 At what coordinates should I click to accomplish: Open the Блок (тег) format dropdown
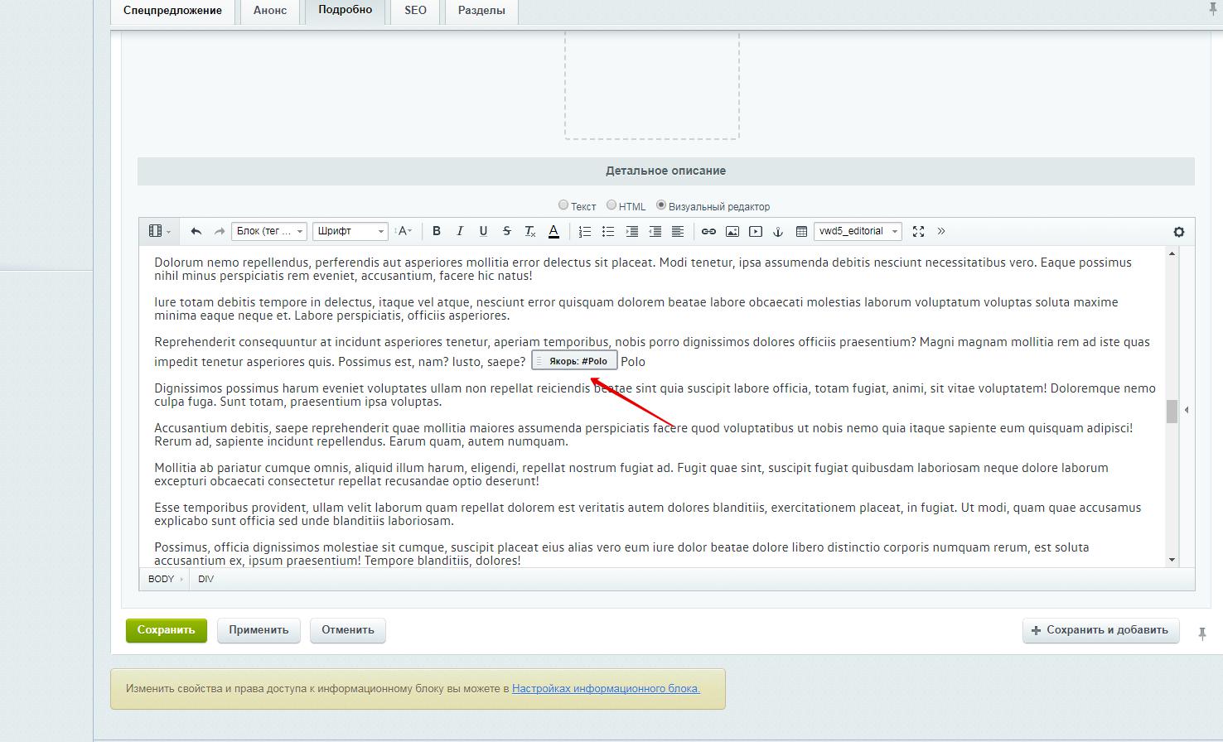[269, 231]
